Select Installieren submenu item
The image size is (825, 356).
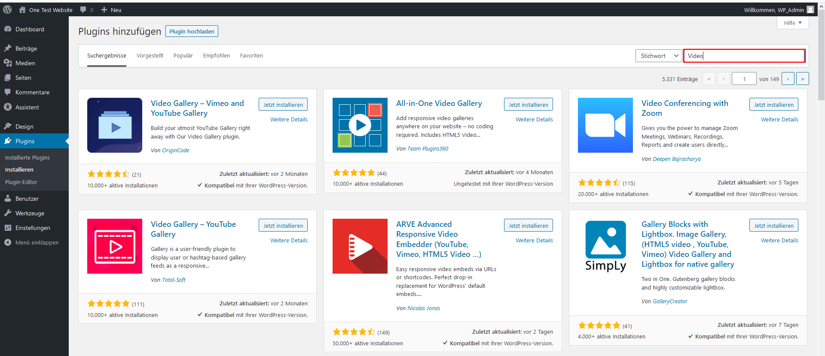tap(19, 169)
